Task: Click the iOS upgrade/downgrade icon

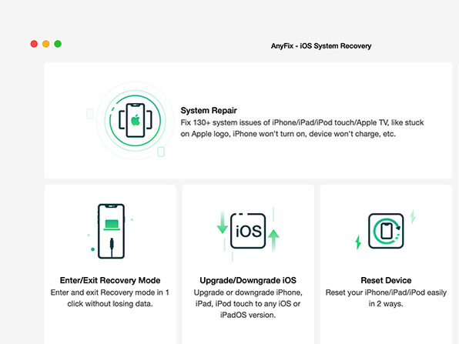Action: (x=248, y=231)
